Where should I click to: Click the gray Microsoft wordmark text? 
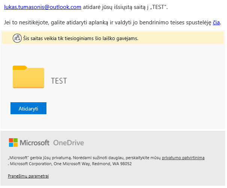point(34,143)
